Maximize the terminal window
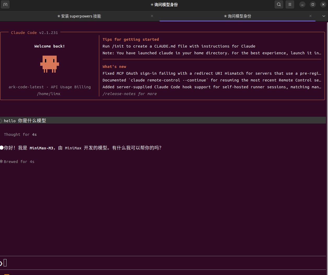 pos(313,4)
